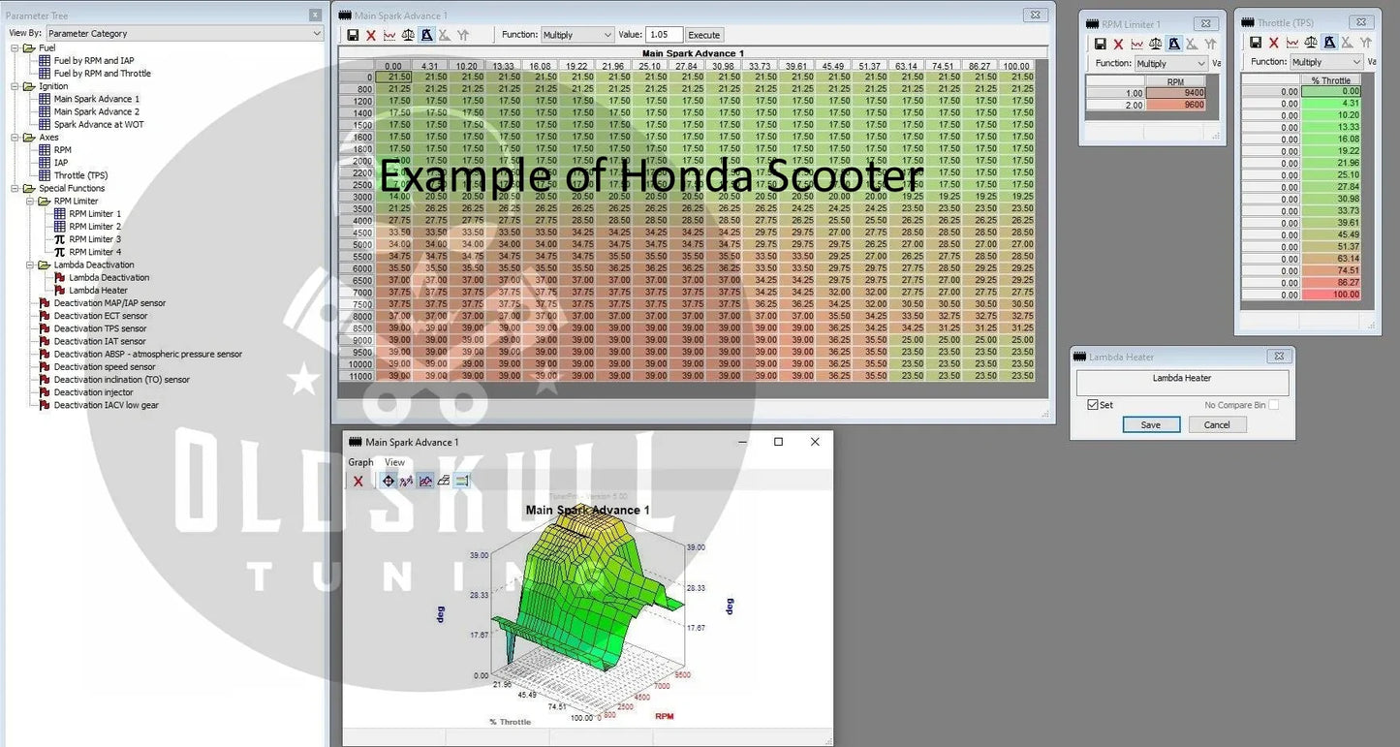Viewport: 1400px width, 747px height.
Task: Toggle line-chart icon in graph toolbar
Action: [425, 481]
